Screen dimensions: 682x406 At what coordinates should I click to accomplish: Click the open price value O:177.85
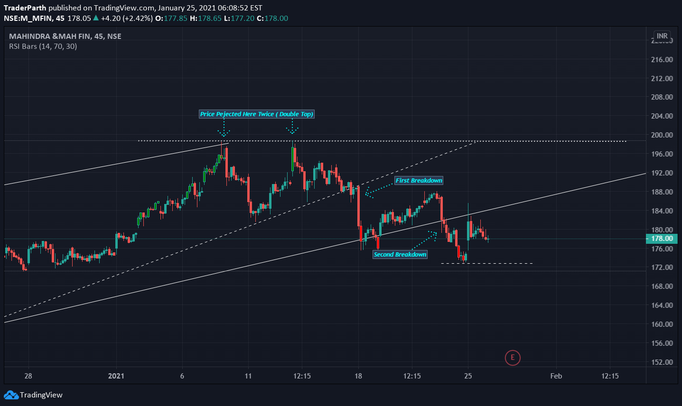pyautogui.click(x=171, y=18)
